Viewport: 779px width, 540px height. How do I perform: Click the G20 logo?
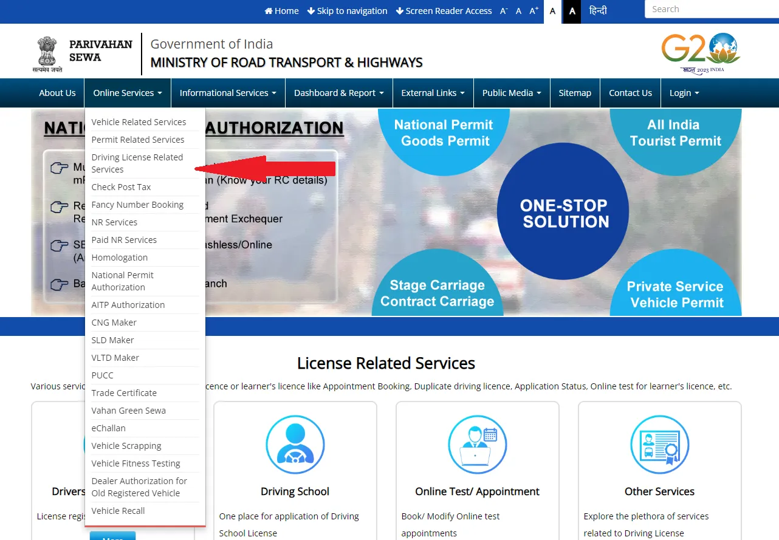701,53
